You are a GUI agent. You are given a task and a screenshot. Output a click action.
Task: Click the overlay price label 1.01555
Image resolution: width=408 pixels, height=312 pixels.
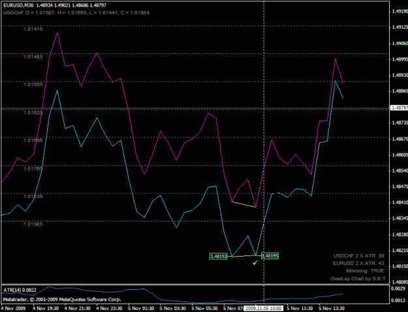click(x=33, y=85)
